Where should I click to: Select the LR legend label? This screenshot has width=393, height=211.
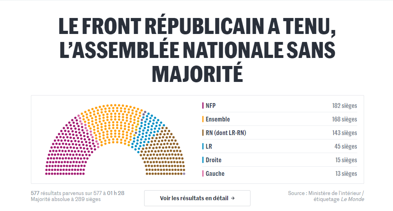(209, 146)
